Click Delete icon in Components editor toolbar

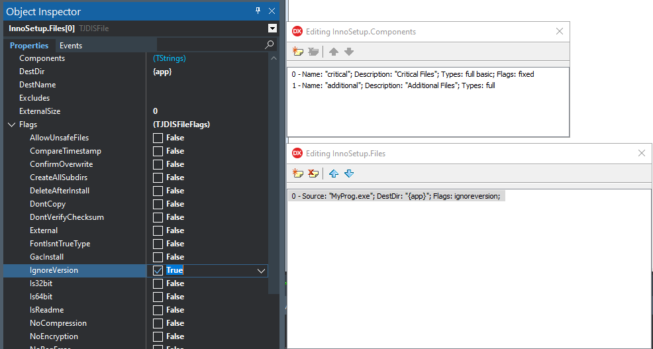pos(313,52)
